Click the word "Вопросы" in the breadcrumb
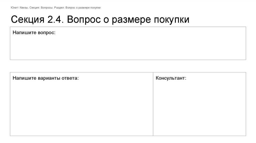Image resolution: width=256 pixels, height=143 pixels. (x=46, y=8)
